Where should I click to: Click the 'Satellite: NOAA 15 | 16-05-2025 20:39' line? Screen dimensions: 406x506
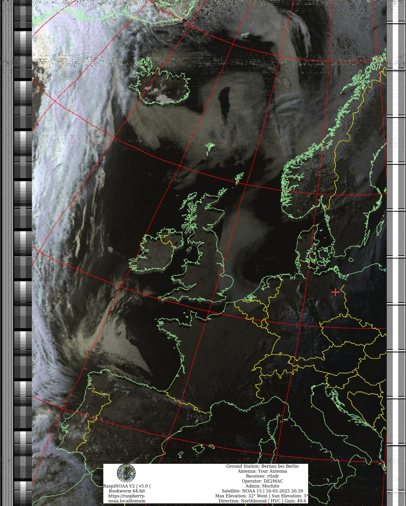(262, 491)
